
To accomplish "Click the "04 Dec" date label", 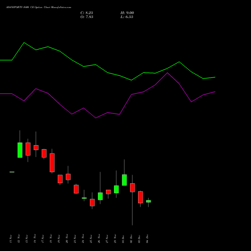I will coord(147,238).
